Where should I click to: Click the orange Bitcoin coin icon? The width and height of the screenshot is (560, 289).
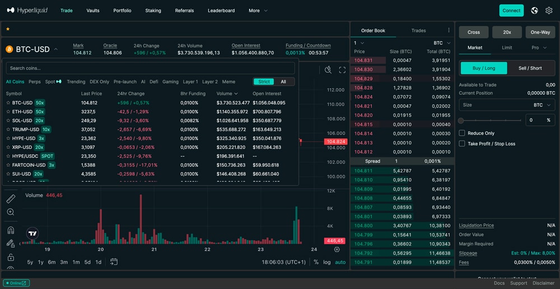tap(10, 49)
